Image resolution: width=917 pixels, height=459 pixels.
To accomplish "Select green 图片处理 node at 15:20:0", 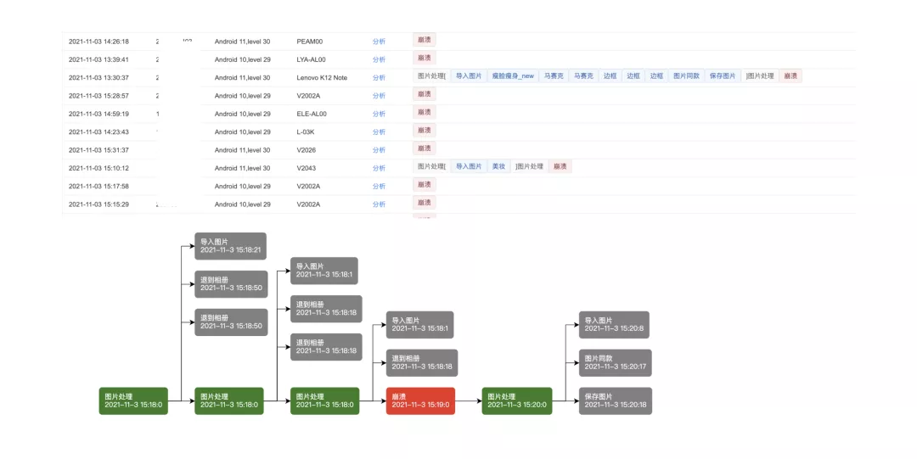I will (516, 400).
